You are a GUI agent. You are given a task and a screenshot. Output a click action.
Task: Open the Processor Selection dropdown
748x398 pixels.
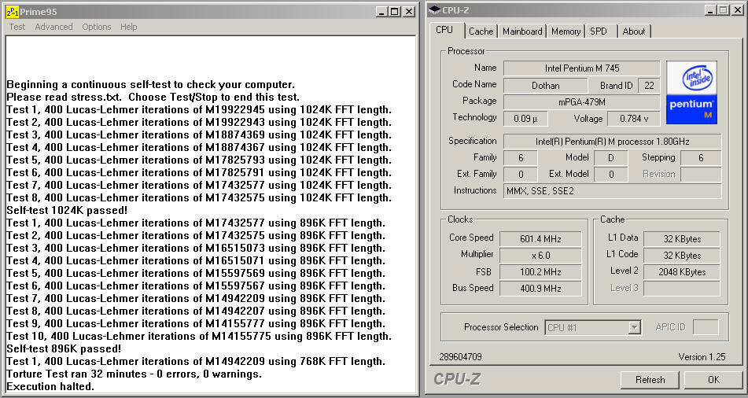634,328
